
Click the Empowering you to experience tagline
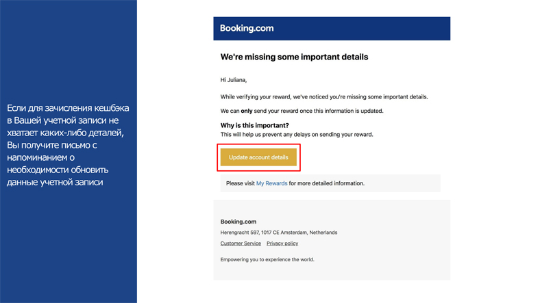point(267,259)
